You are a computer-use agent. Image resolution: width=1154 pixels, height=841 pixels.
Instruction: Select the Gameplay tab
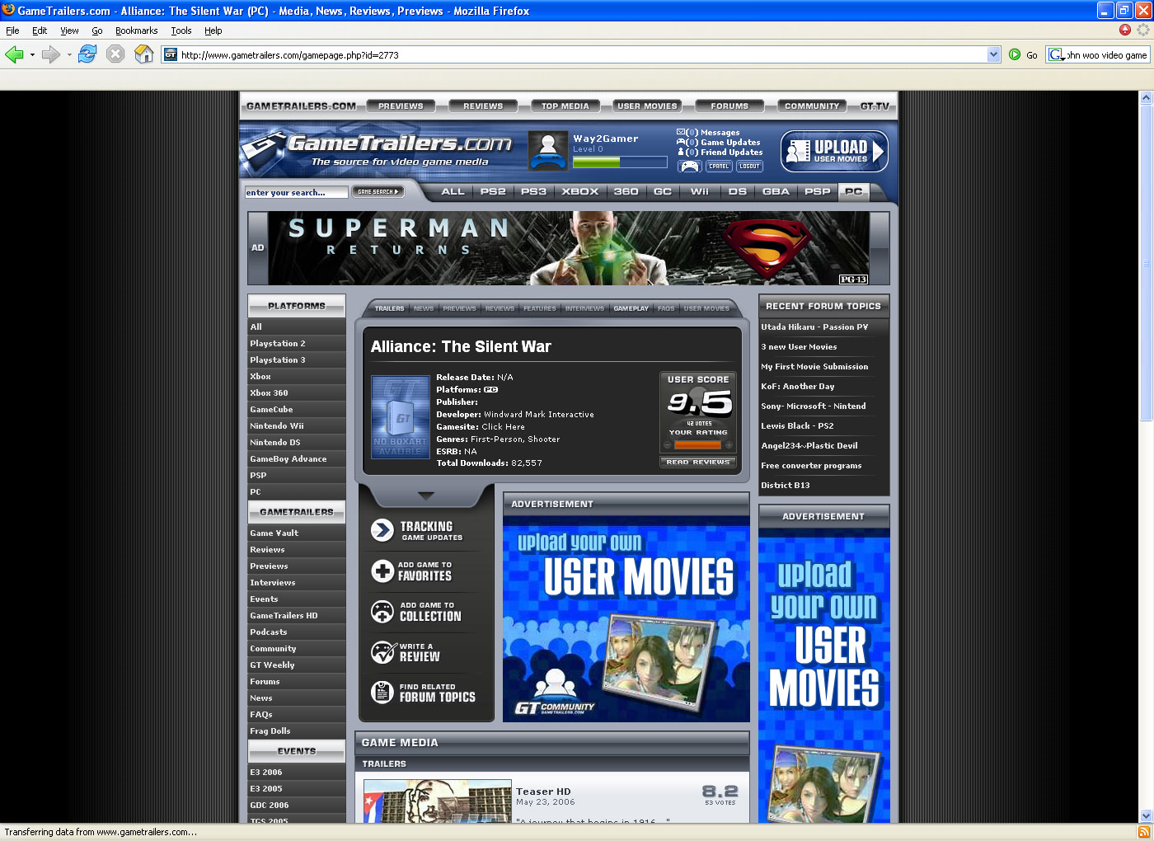(x=631, y=308)
